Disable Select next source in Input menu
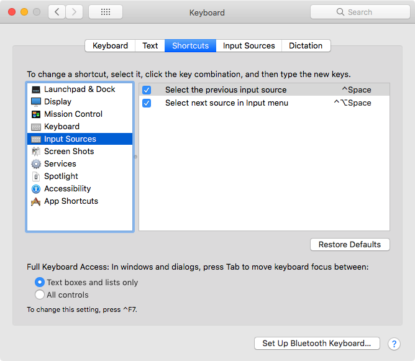The image size is (415, 361). coord(147,103)
